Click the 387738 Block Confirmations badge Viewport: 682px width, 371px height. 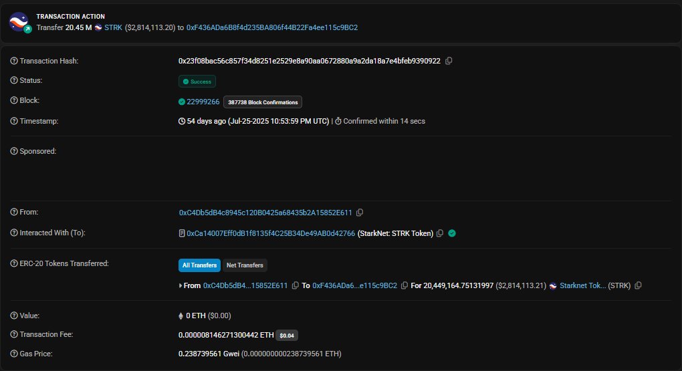click(263, 102)
